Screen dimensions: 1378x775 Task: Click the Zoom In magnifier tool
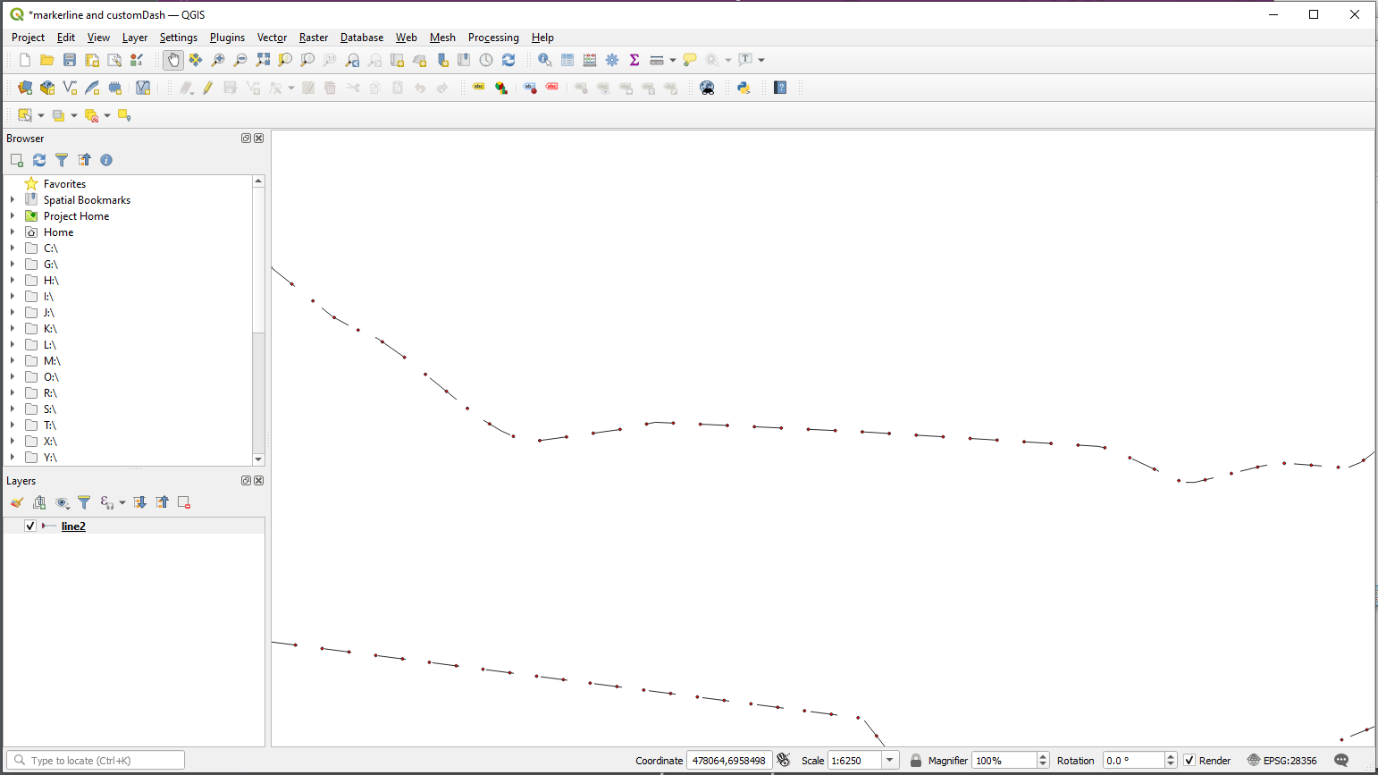(x=218, y=60)
